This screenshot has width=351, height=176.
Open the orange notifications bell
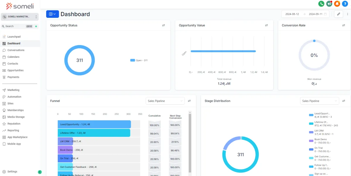[x=337, y=4]
